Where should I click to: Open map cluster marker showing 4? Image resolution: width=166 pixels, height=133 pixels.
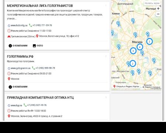pyautogui.click(x=140, y=47)
